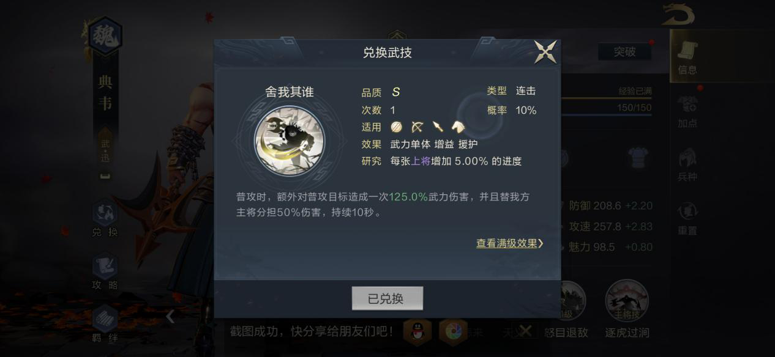Go to previous hero with left chevron
This screenshot has height=357, width=775.
(170, 316)
